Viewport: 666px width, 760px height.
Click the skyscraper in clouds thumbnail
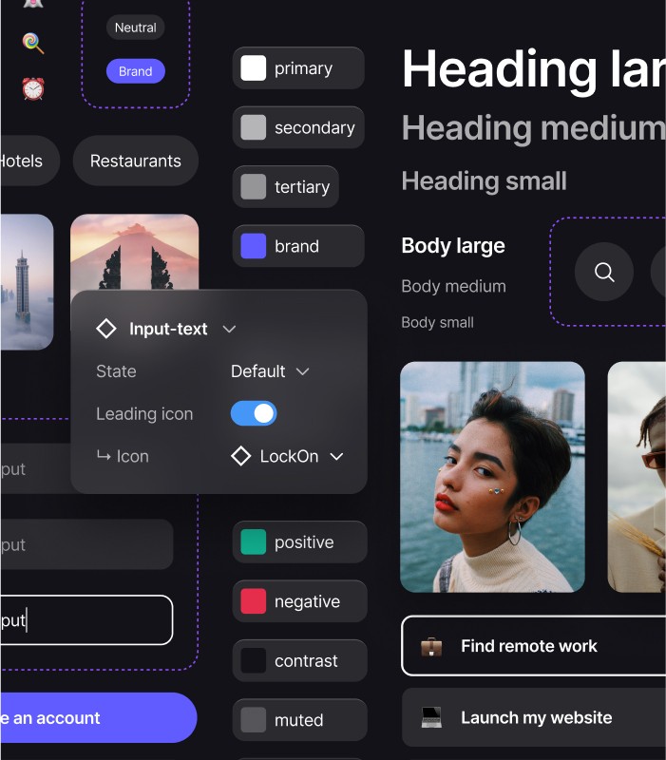(27, 281)
